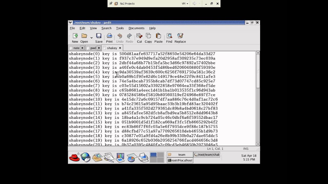Close the shakey tab
Image resolution: width=328 pixels, height=184 pixels.
tap(120, 48)
